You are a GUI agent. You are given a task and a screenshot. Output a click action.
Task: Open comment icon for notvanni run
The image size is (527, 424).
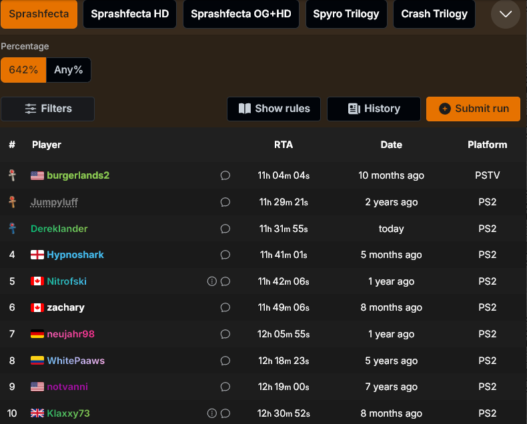coord(225,387)
